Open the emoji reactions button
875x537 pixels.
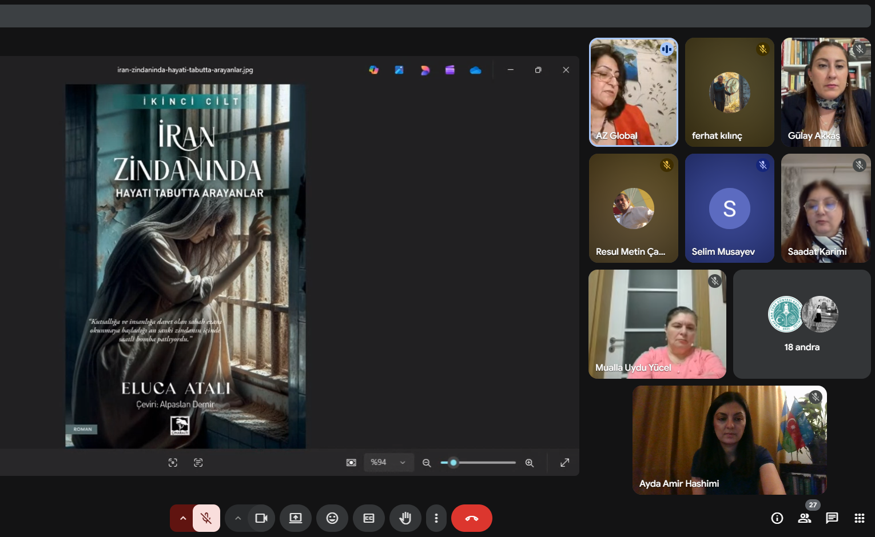(x=332, y=518)
